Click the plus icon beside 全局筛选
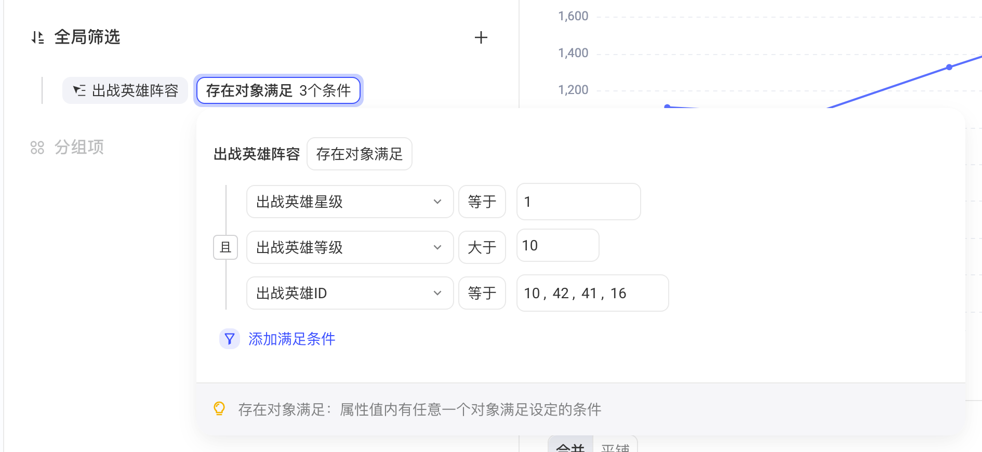The image size is (982, 452). [x=481, y=37]
